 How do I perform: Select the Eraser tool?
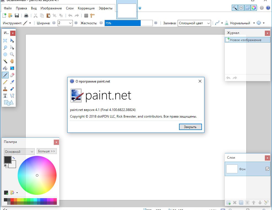(12, 75)
